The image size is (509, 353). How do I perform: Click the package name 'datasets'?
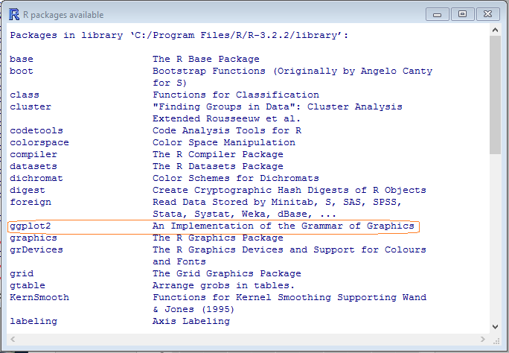(x=33, y=166)
